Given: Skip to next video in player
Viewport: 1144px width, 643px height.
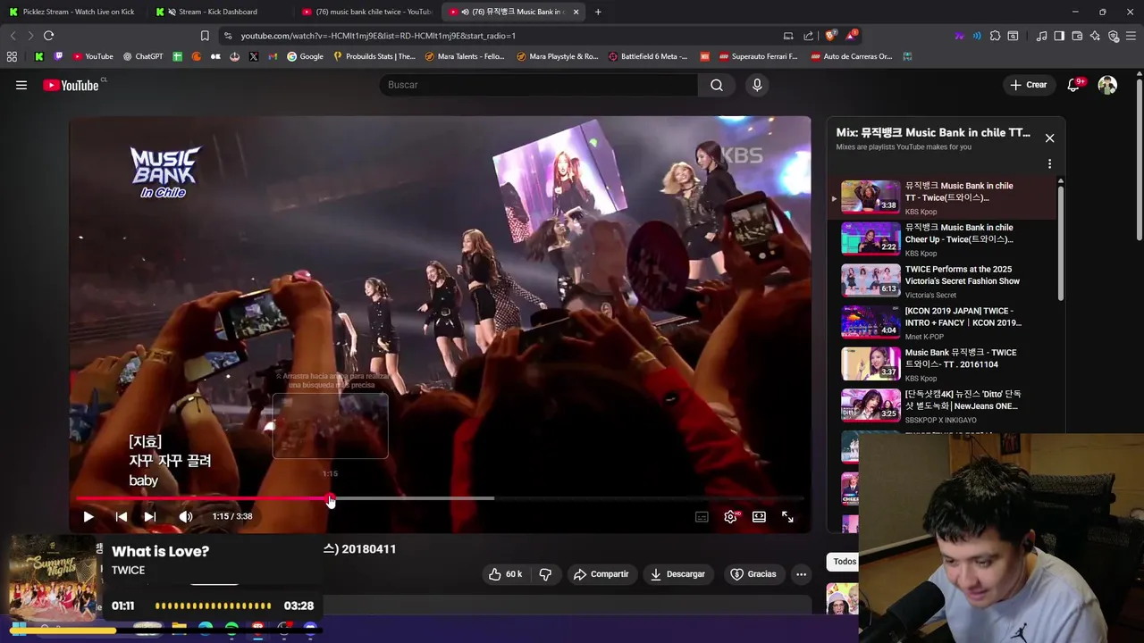Looking at the screenshot, I should (x=149, y=516).
